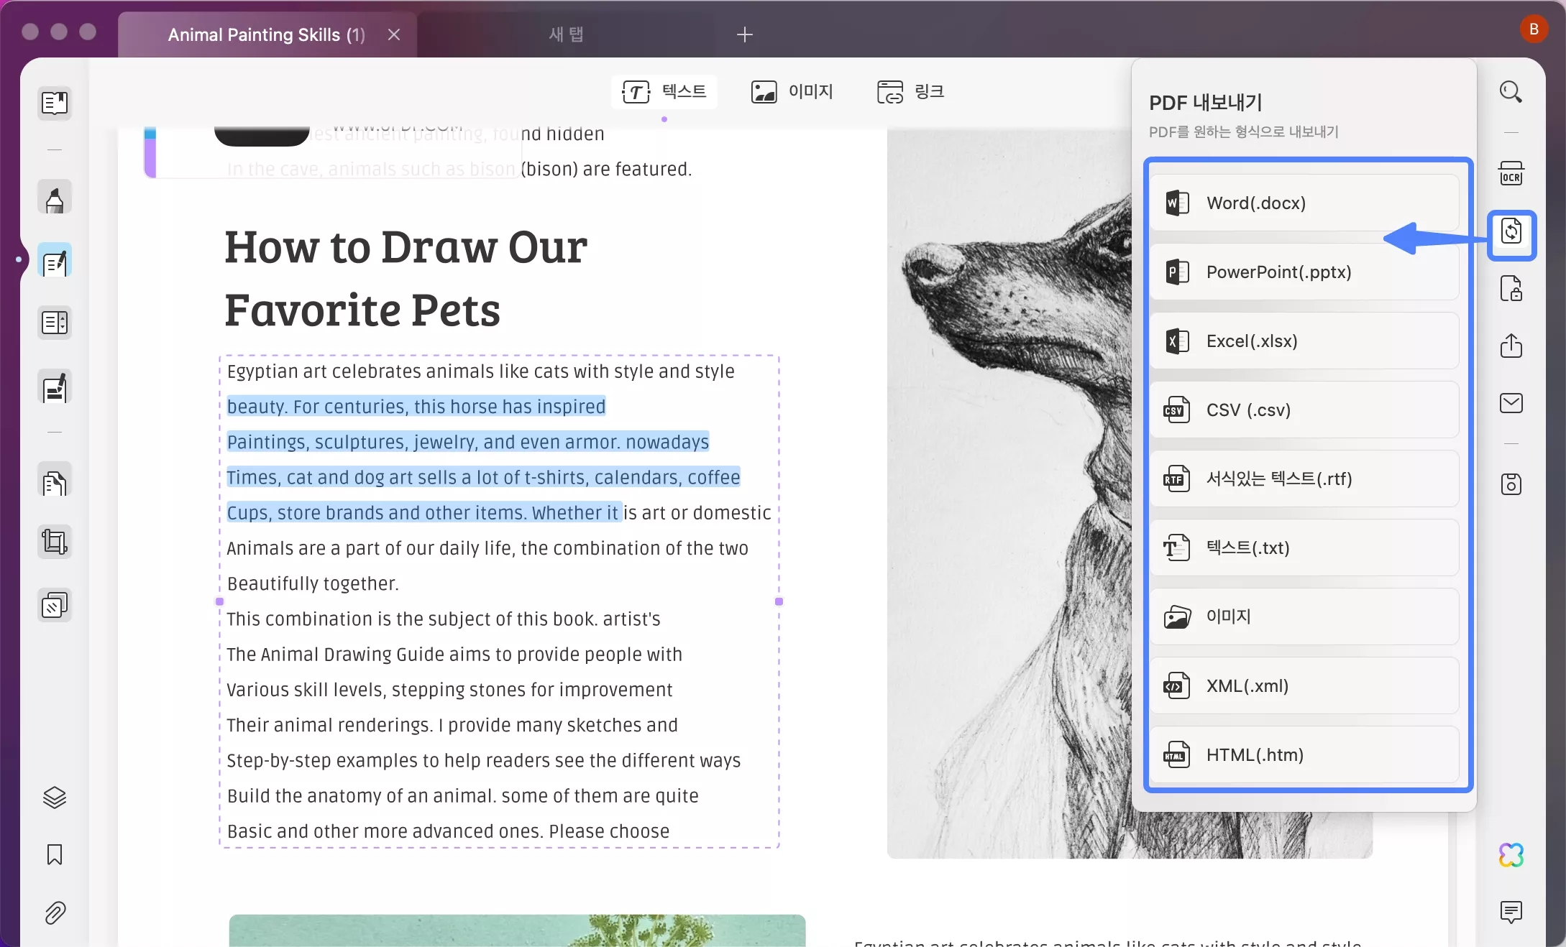
Task: Export to Word(.docx)
Action: [1304, 203]
